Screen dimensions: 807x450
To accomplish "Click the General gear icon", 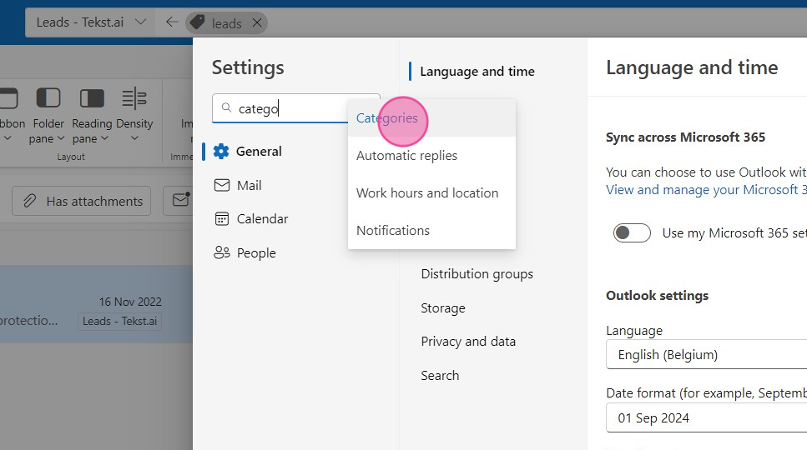I will tap(221, 151).
